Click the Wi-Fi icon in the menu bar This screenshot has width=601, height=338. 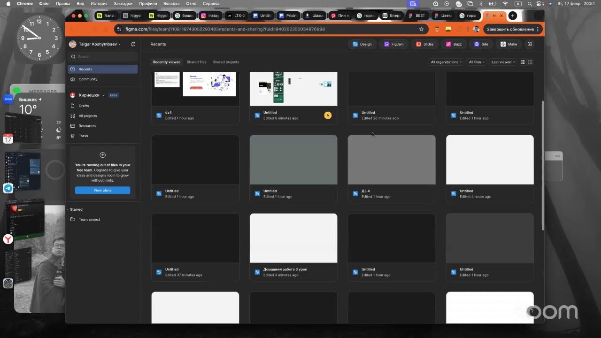tap(505, 3)
